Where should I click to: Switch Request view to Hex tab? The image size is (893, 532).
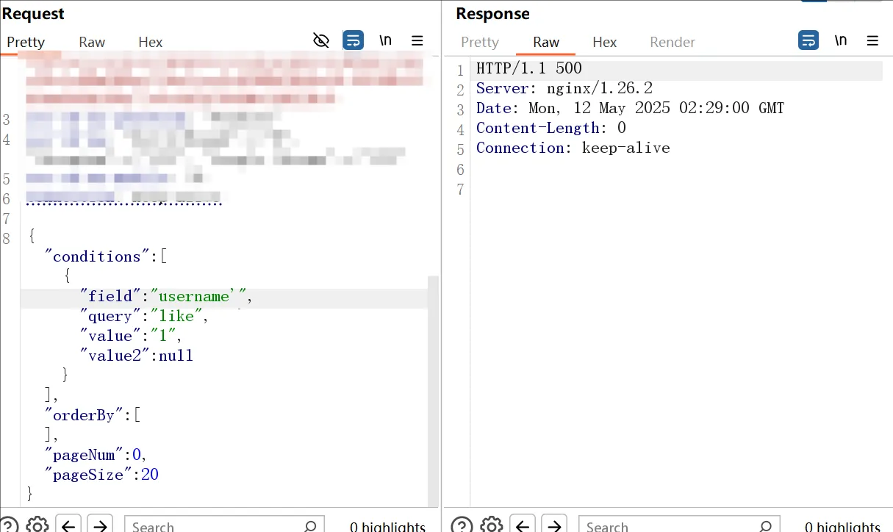151,42
